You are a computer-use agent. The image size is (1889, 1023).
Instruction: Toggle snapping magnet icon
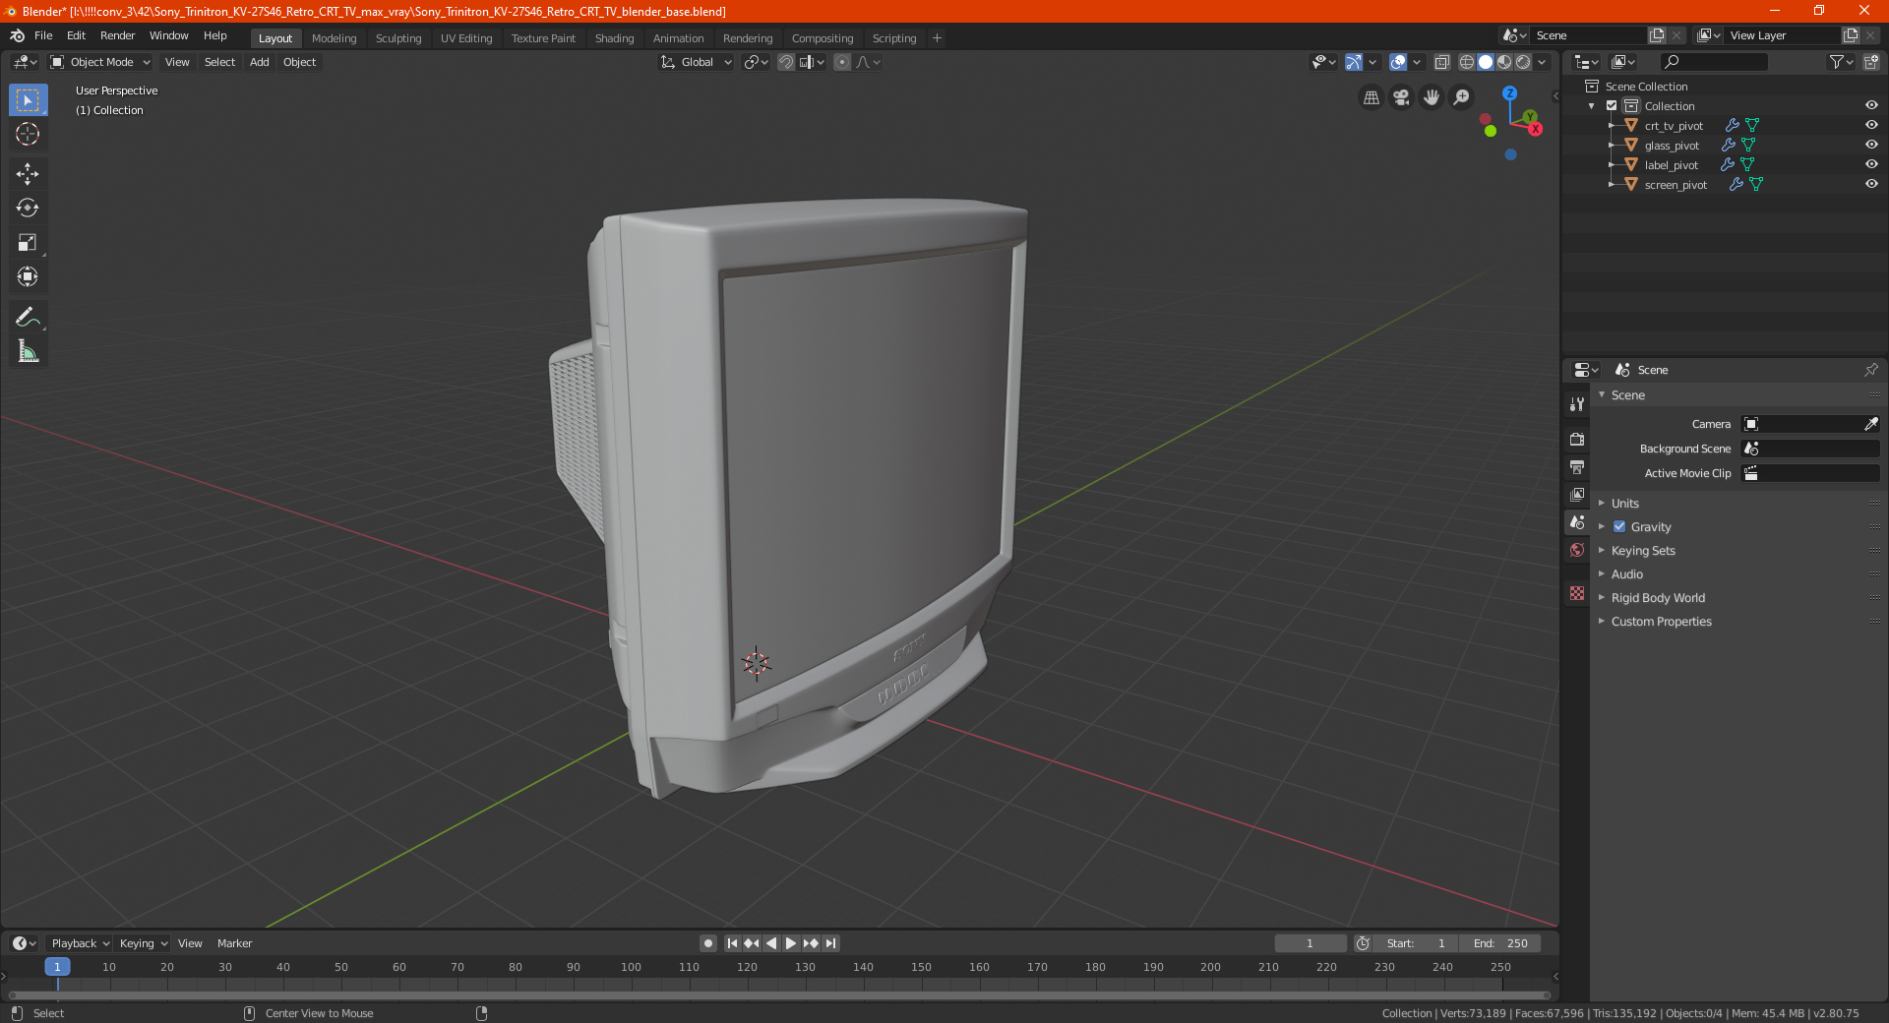pos(785,62)
